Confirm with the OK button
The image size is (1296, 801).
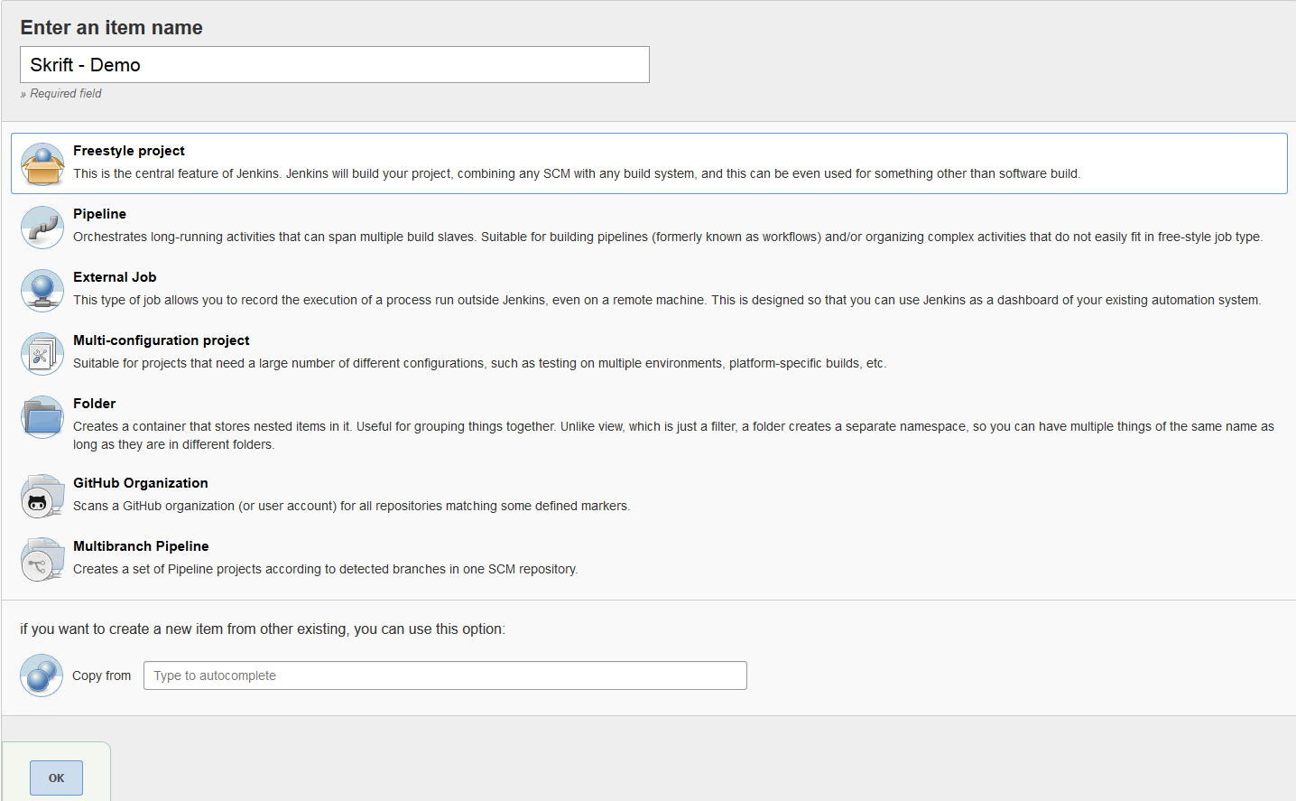pyautogui.click(x=56, y=778)
